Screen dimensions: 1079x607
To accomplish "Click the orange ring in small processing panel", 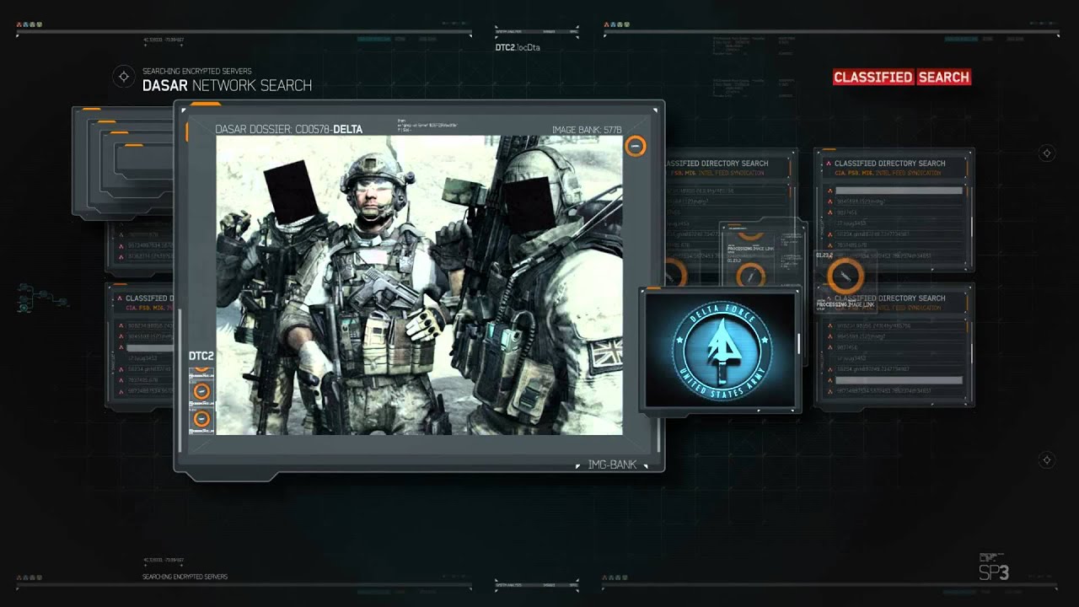I will [751, 275].
